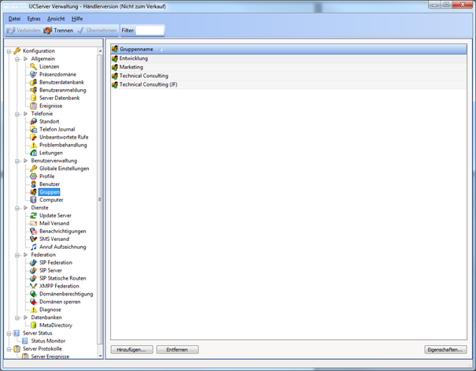Click the SIP Federation icon
The height and width of the screenshot is (371, 476).
tap(33, 262)
